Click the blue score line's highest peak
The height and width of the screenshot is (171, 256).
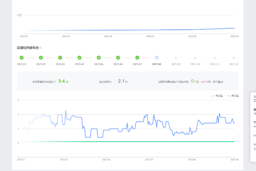[x=66, y=111]
